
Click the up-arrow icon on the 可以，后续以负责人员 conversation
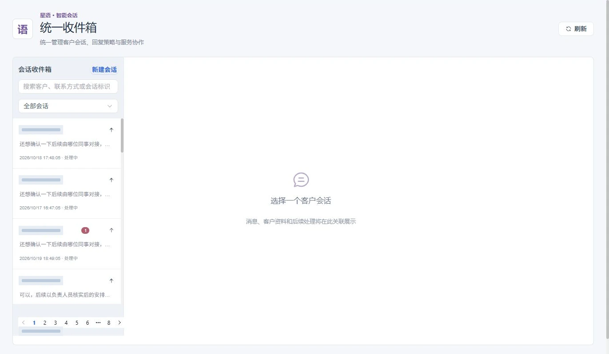[x=111, y=280]
